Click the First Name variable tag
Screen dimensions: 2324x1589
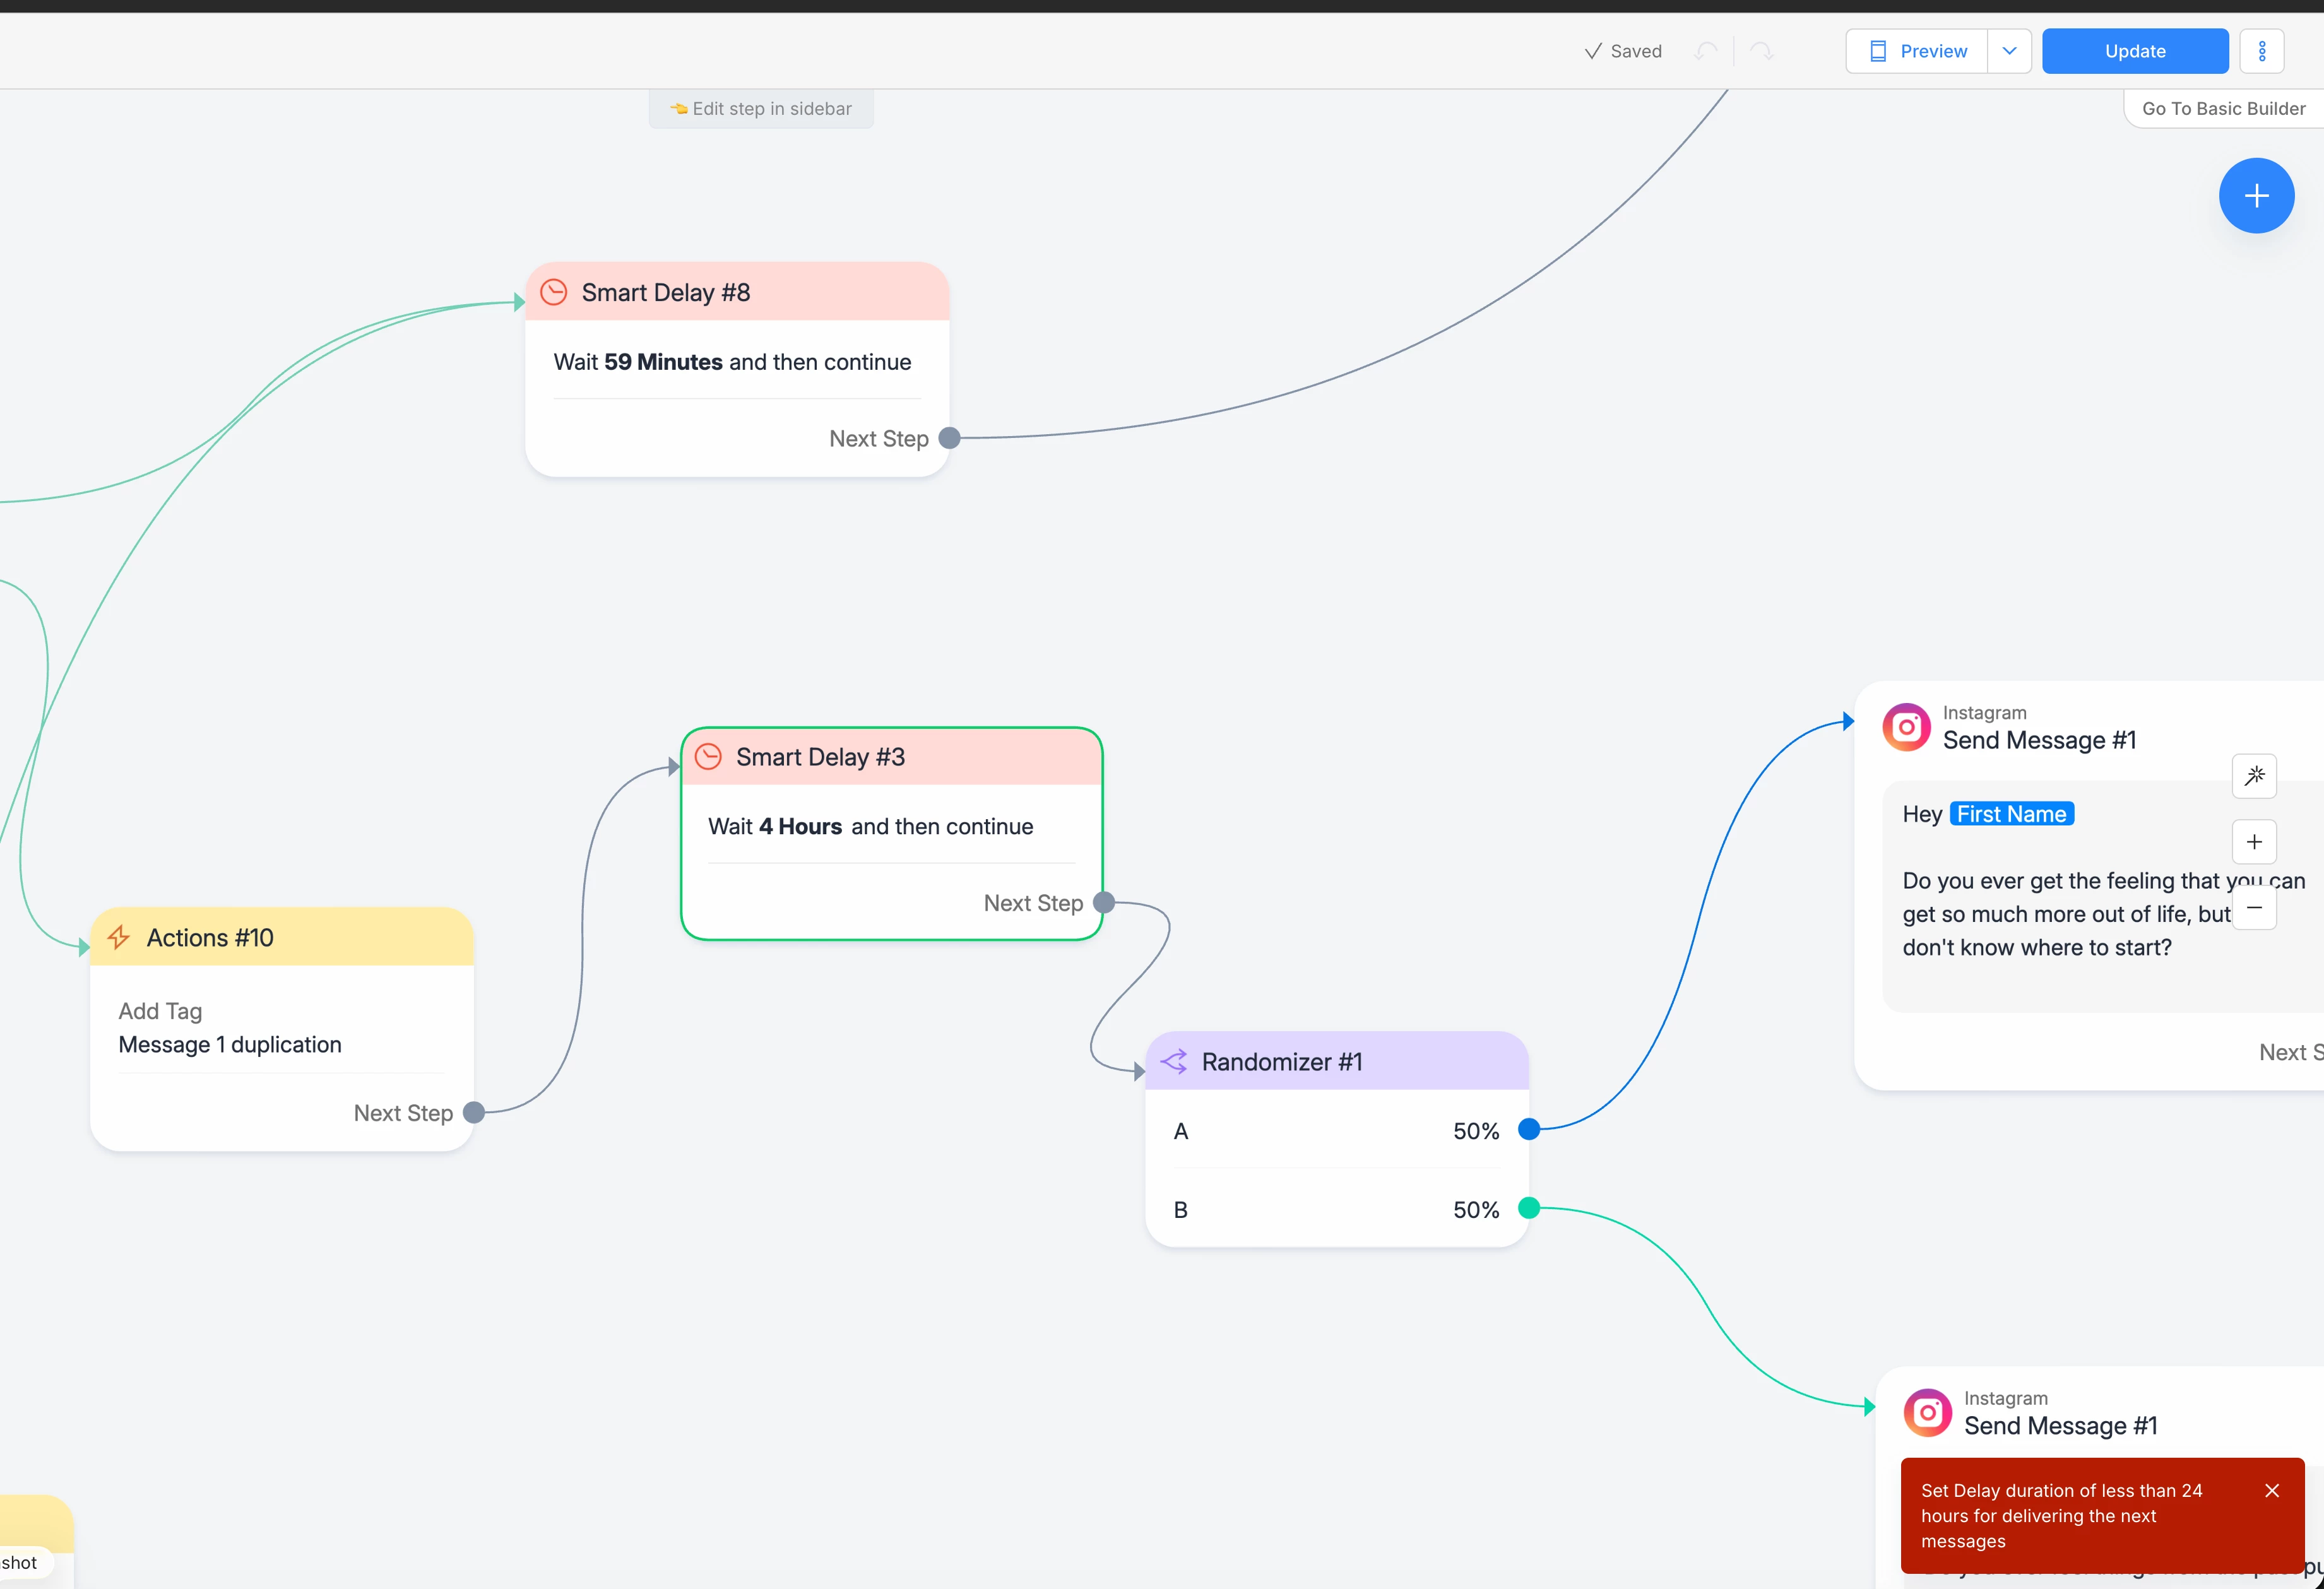tap(2011, 814)
